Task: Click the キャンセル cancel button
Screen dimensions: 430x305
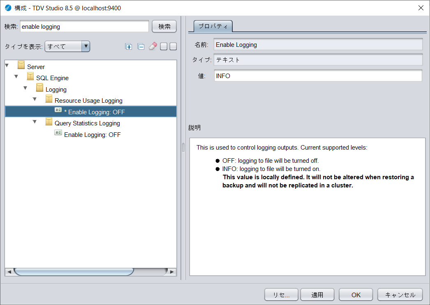Action: (x=400, y=295)
